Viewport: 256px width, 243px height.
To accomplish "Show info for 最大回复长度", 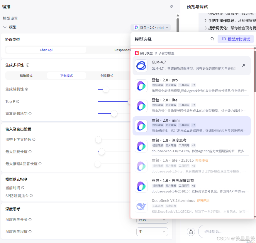I will coord(30,152).
